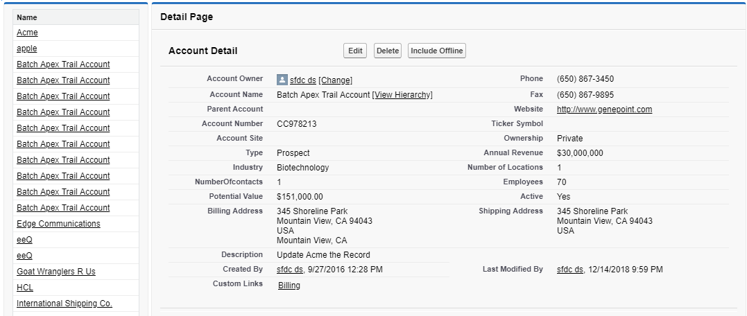Open the Billing custom link
This screenshot has height=316, width=747.
tap(289, 286)
